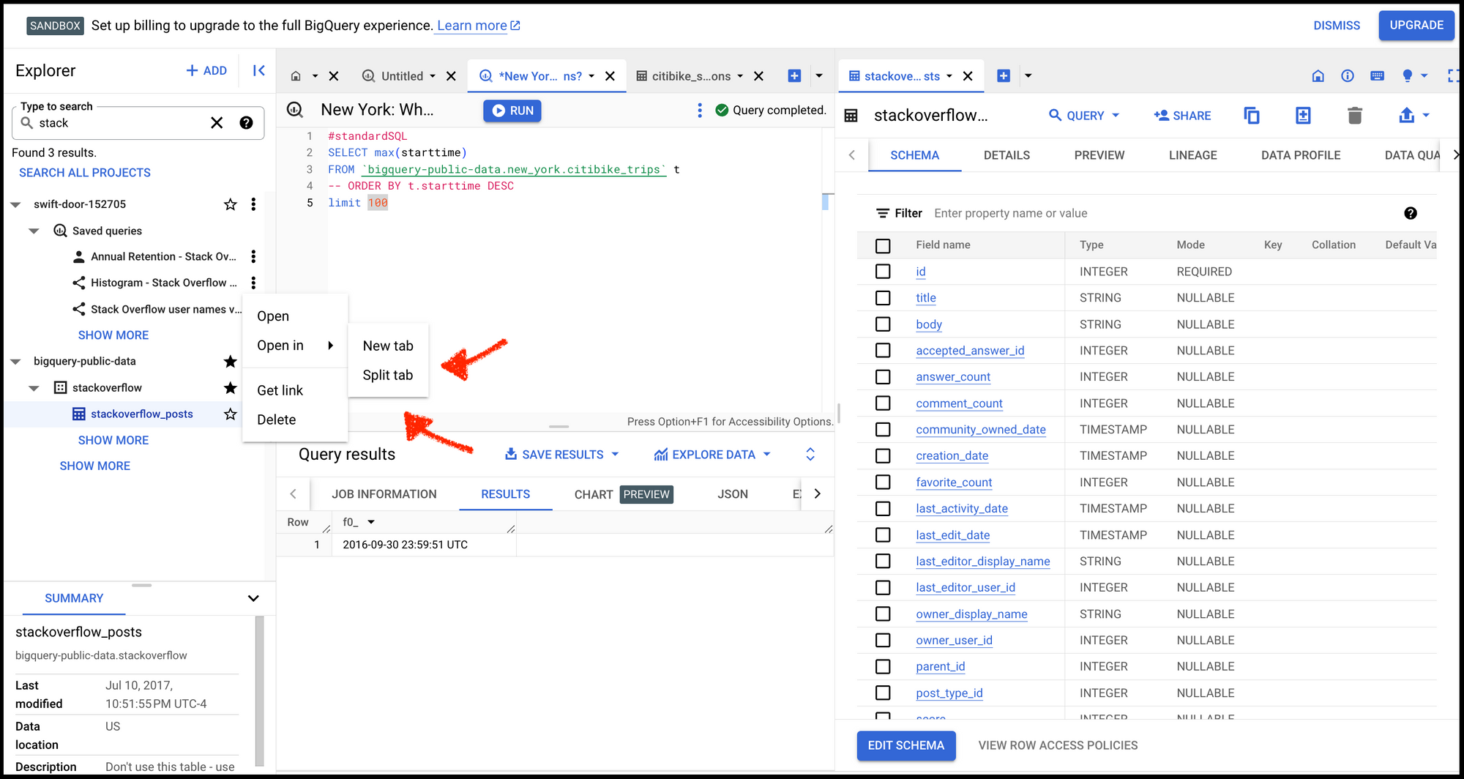Open f0_ column sort dropdown
This screenshot has height=779, width=1464.
tap(371, 522)
